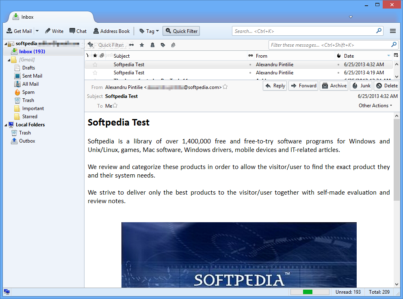Click the Junk flame button

[x=362, y=86]
